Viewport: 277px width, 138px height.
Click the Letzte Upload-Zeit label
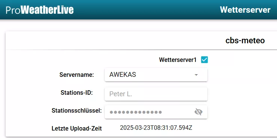click(x=77, y=129)
